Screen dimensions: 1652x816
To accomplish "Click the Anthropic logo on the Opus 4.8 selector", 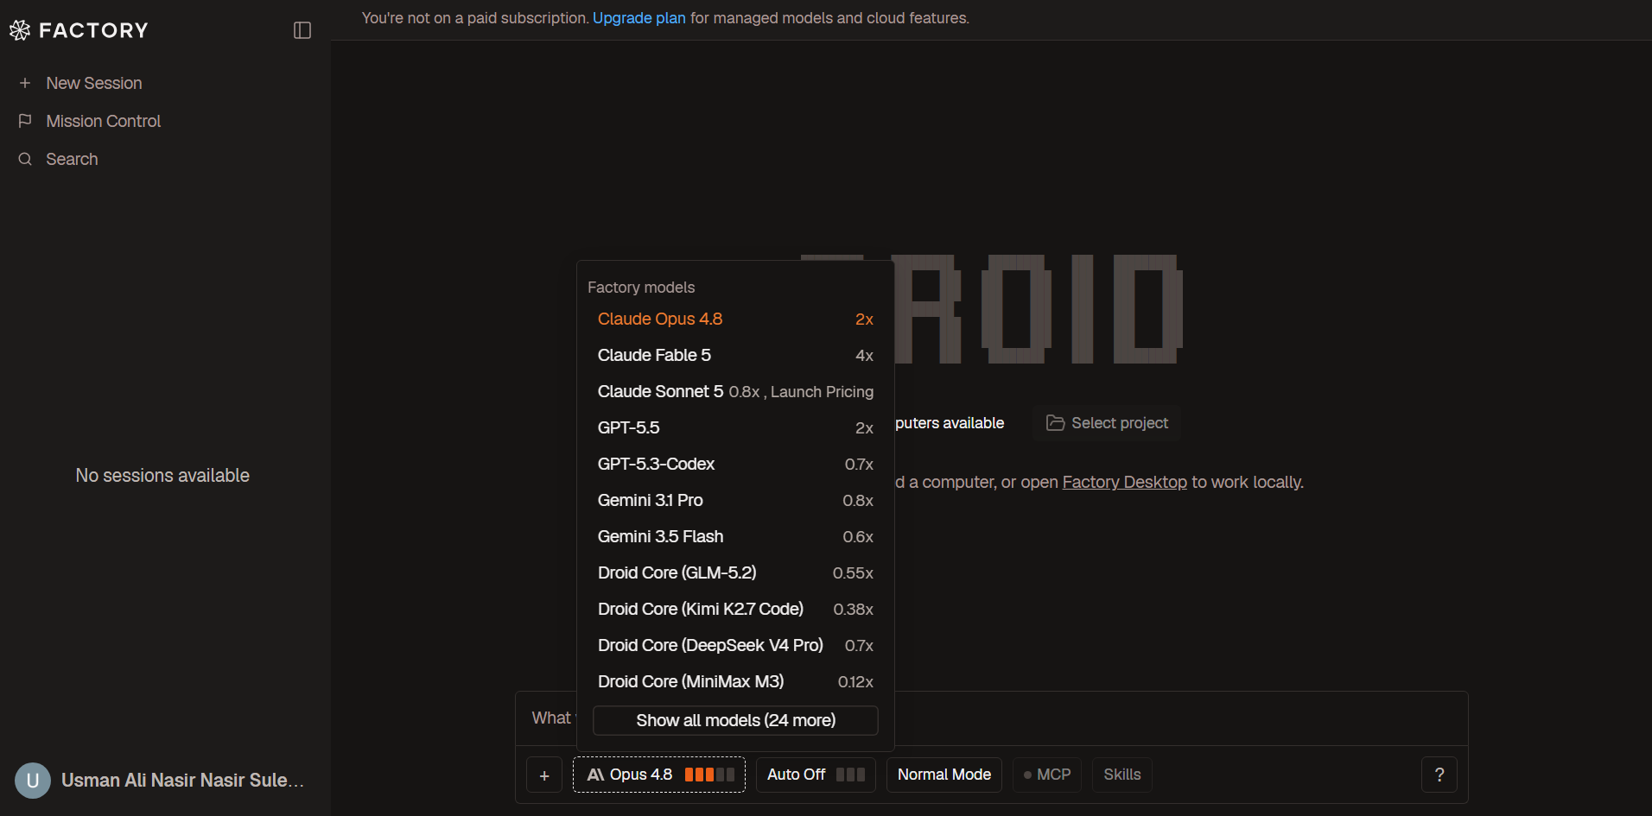I will (x=595, y=775).
